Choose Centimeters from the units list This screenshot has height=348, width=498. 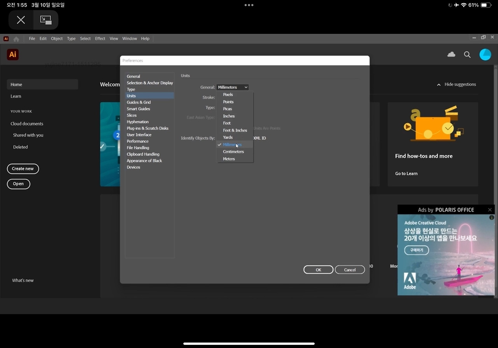[x=235, y=152]
